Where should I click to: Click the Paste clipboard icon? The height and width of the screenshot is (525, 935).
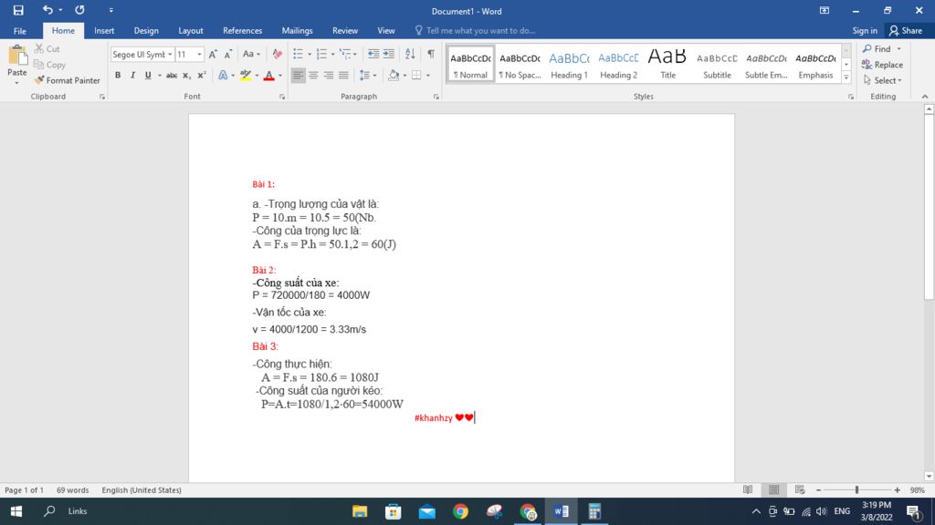(17, 56)
